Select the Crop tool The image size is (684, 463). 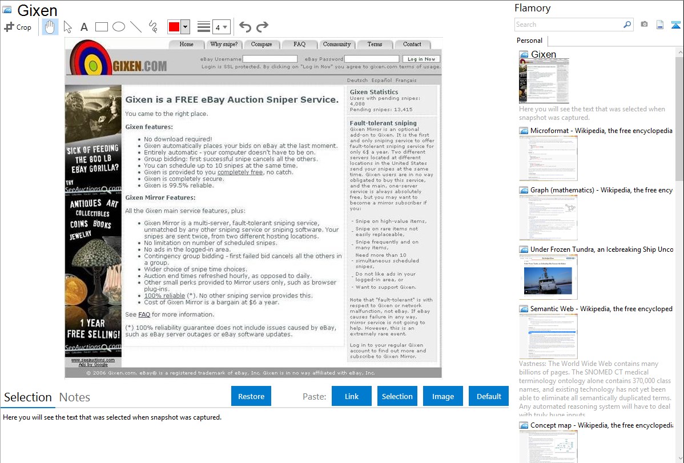(18, 27)
